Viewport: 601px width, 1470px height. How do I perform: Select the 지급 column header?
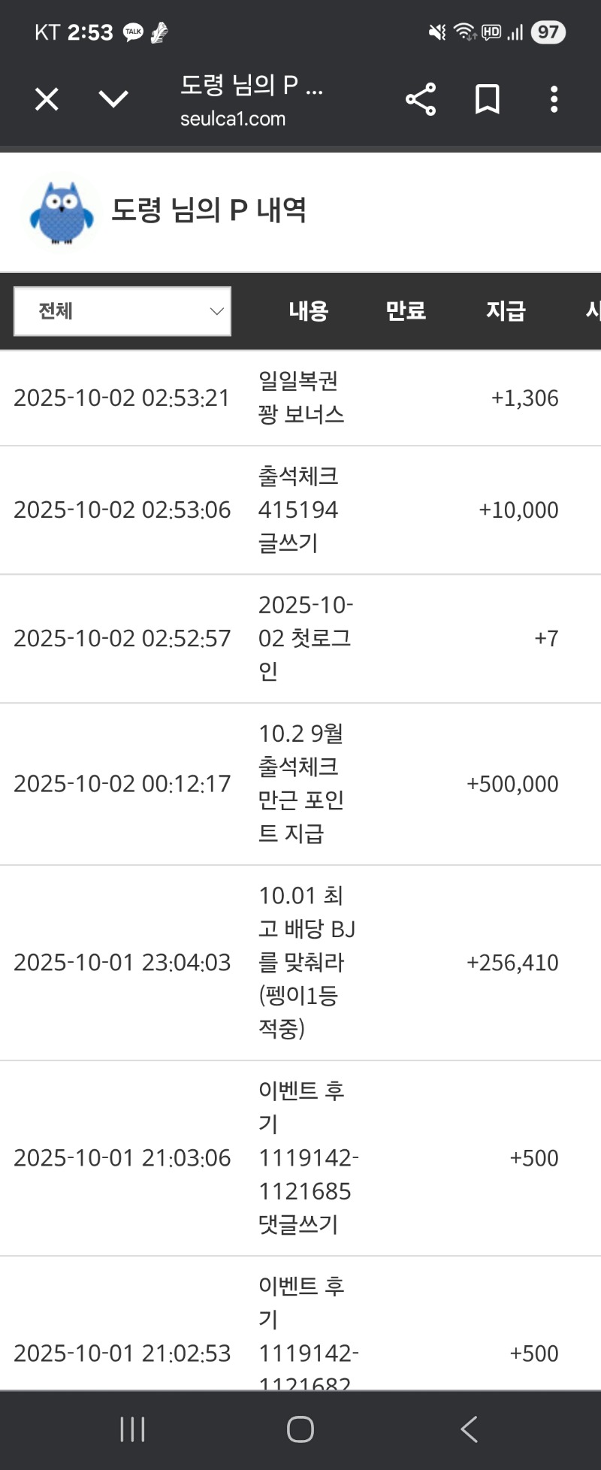506,311
